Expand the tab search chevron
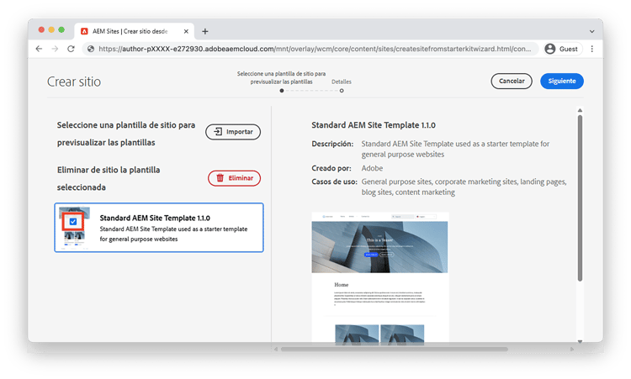The height and width of the screenshot is (379, 631). pos(592,31)
